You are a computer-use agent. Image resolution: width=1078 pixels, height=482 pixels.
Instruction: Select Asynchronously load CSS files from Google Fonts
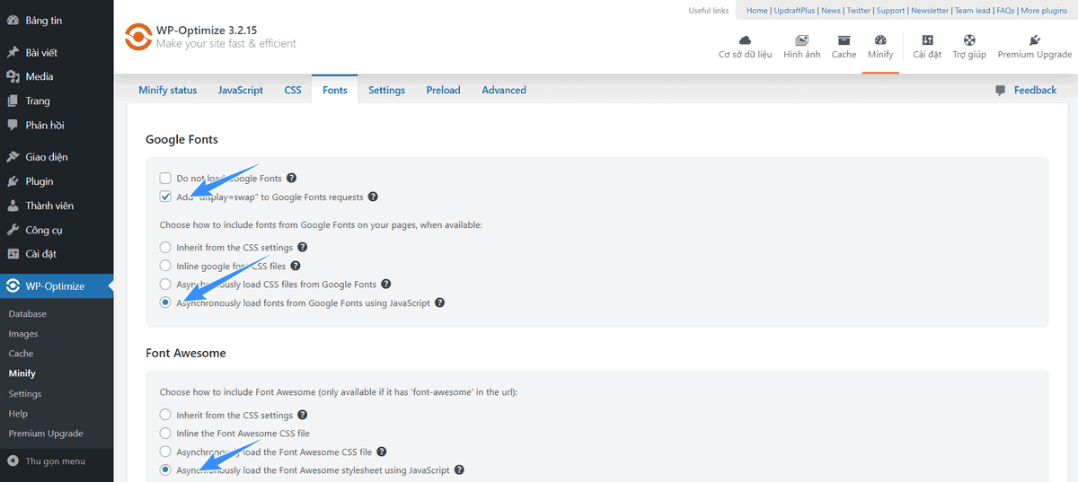165,285
